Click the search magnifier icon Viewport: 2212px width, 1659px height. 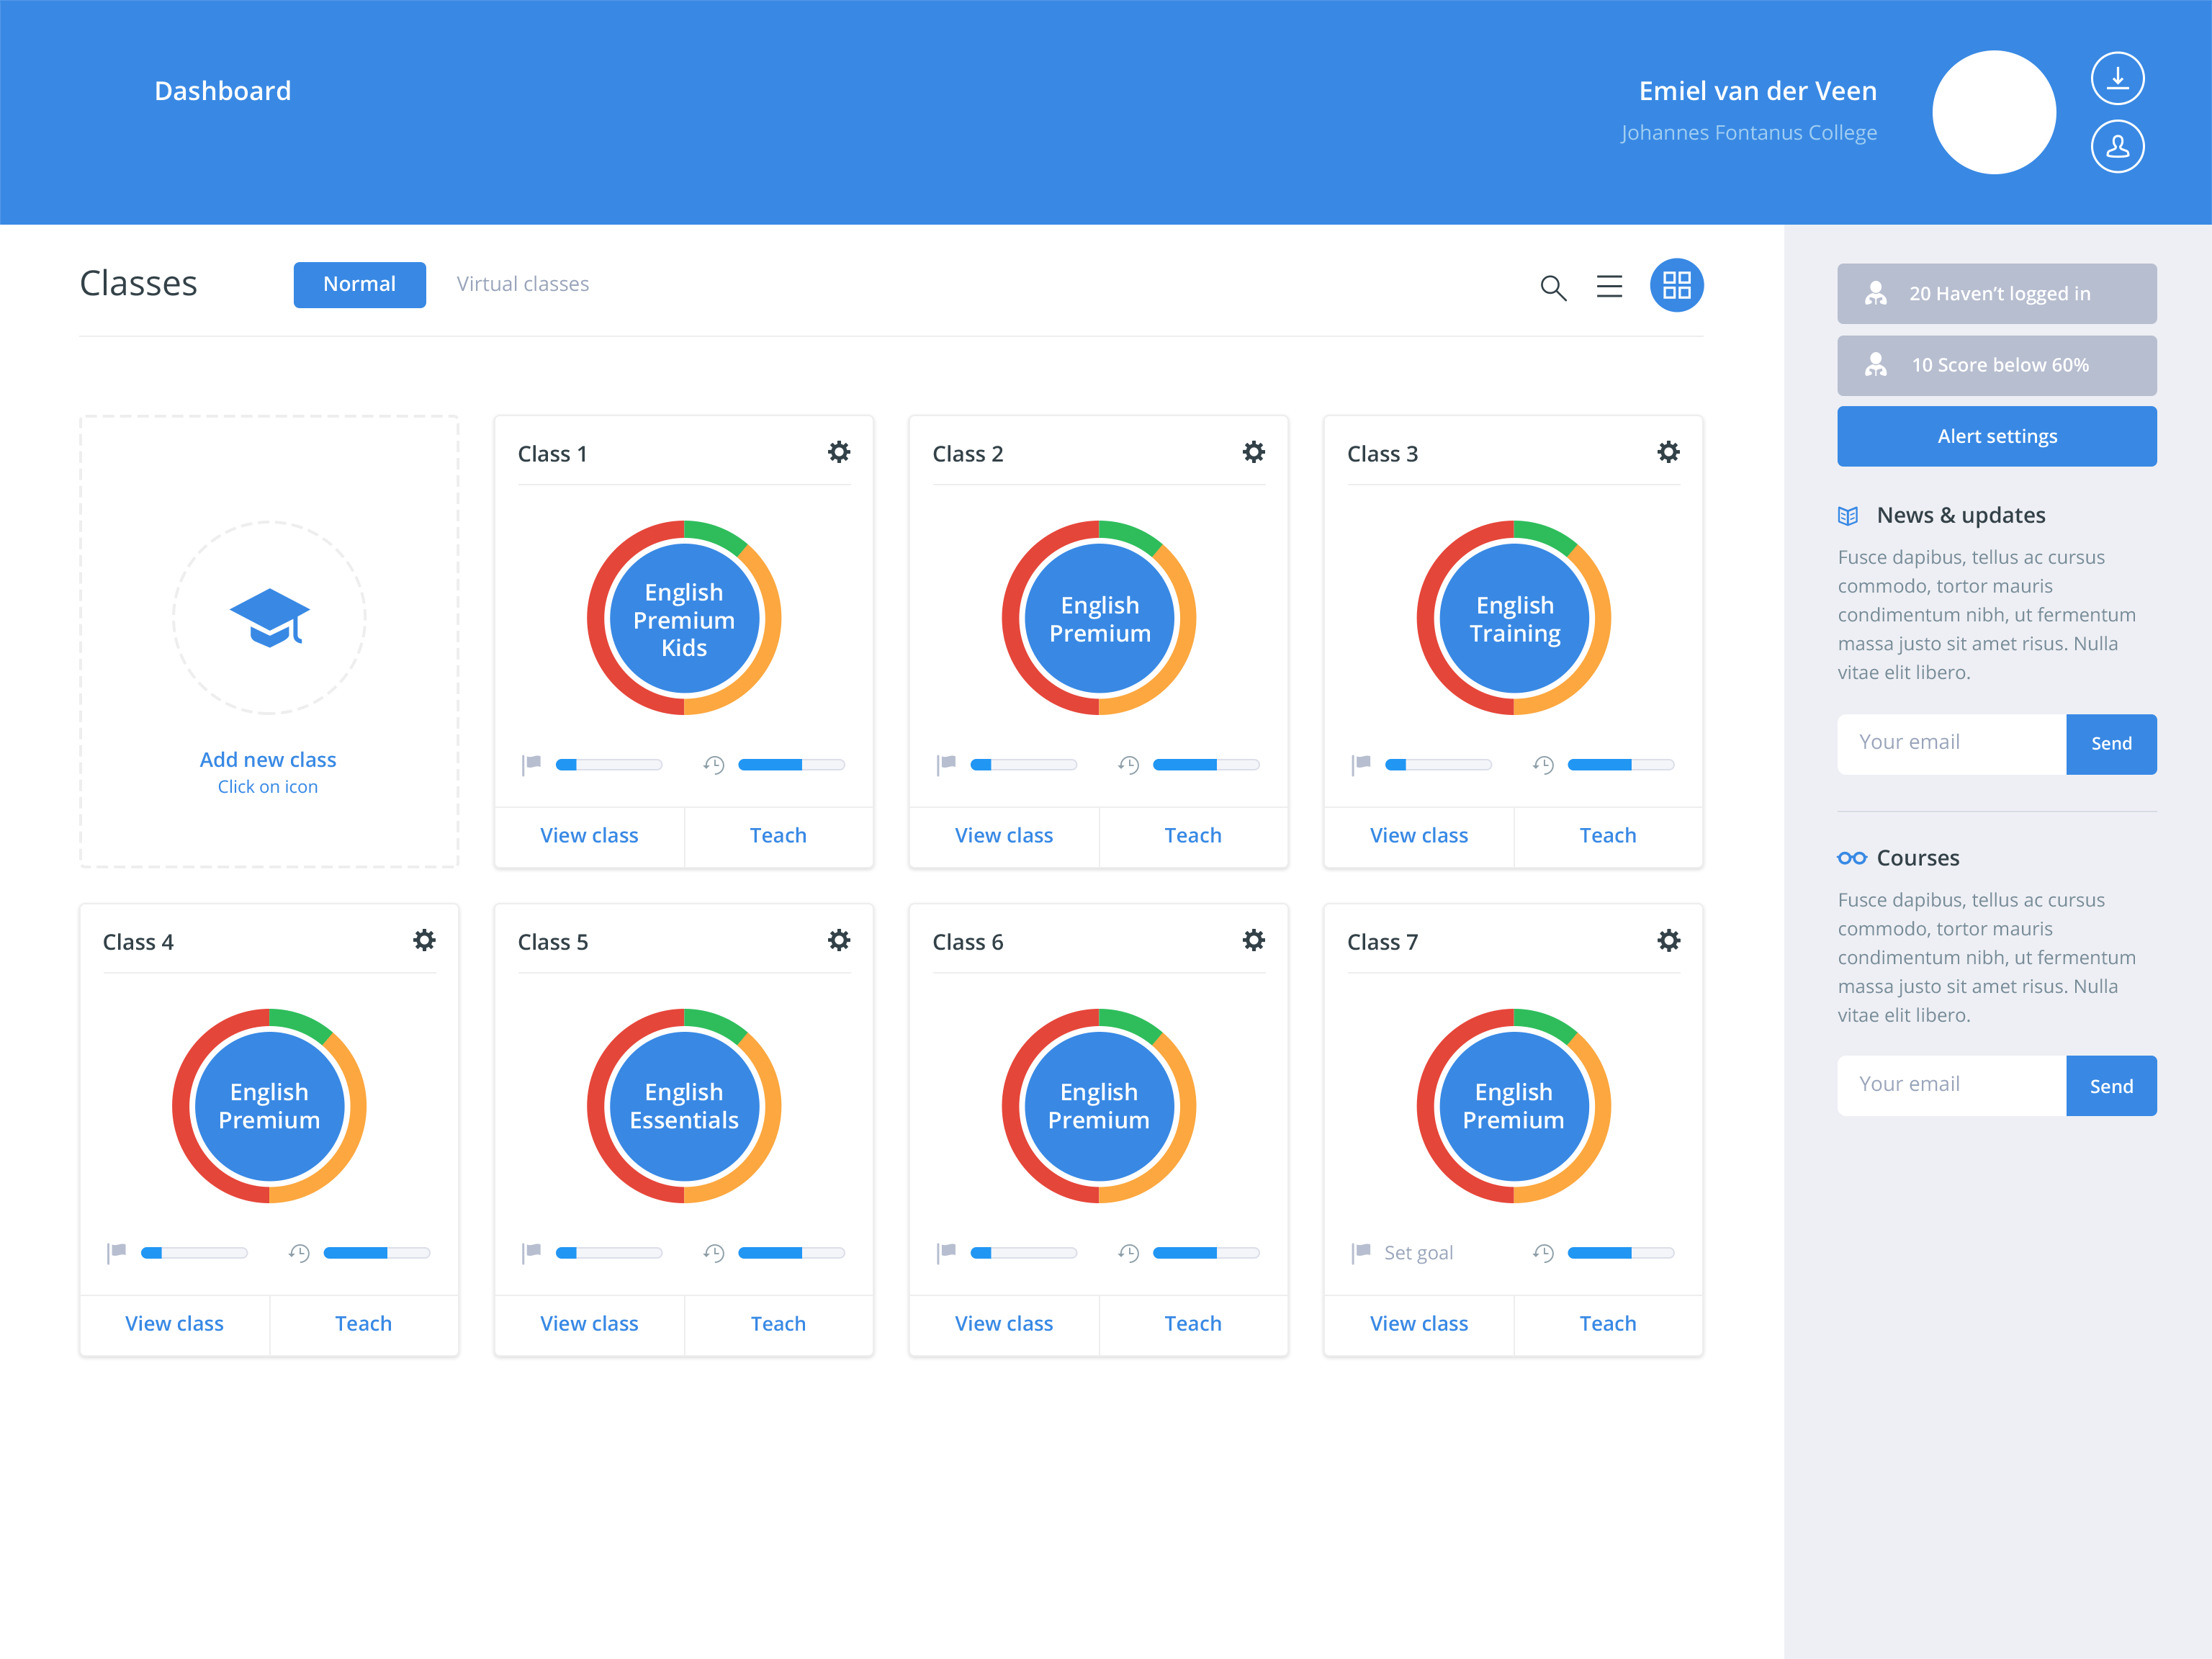pos(1552,287)
